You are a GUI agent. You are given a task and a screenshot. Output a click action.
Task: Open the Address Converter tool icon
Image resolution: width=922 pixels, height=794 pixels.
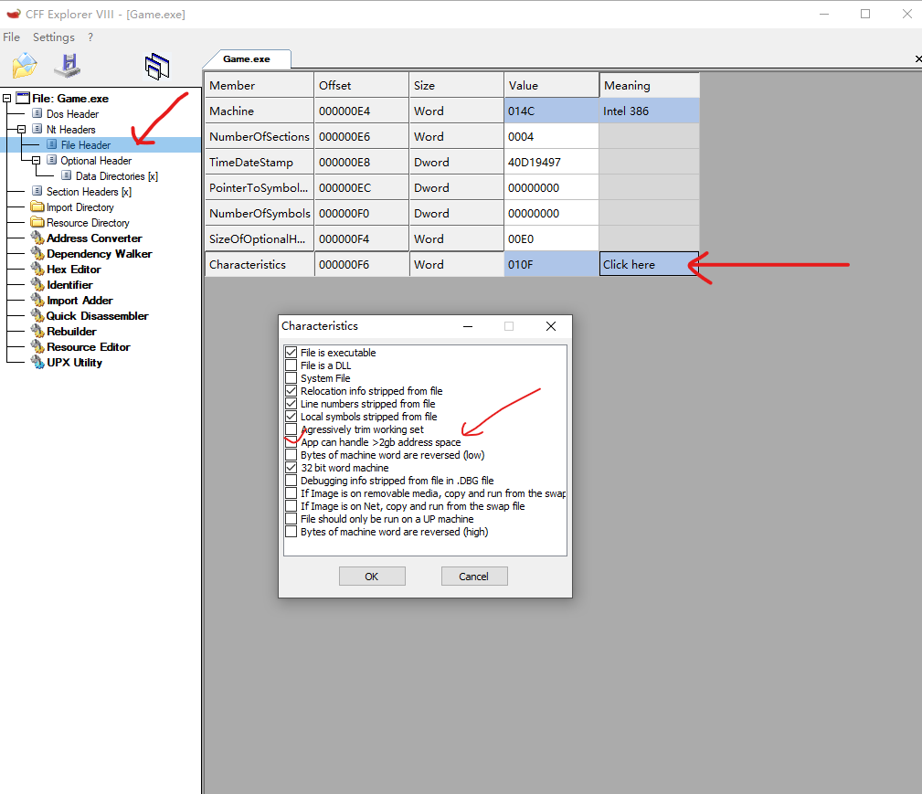coord(37,238)
